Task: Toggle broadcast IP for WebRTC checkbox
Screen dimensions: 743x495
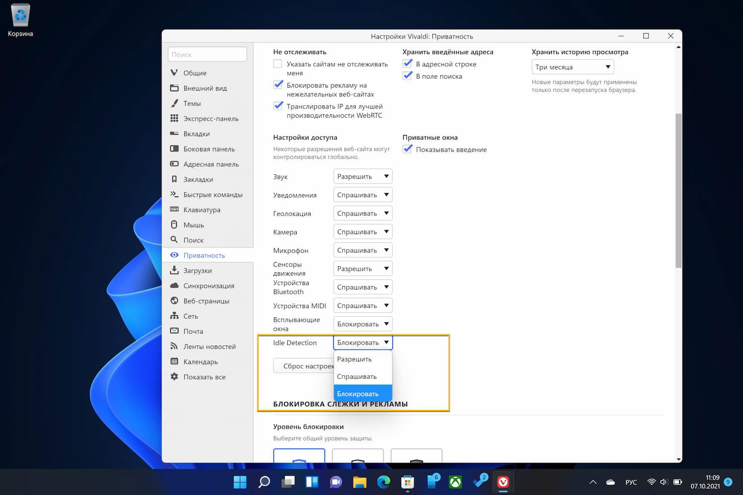Action: [x=278, y=106]
